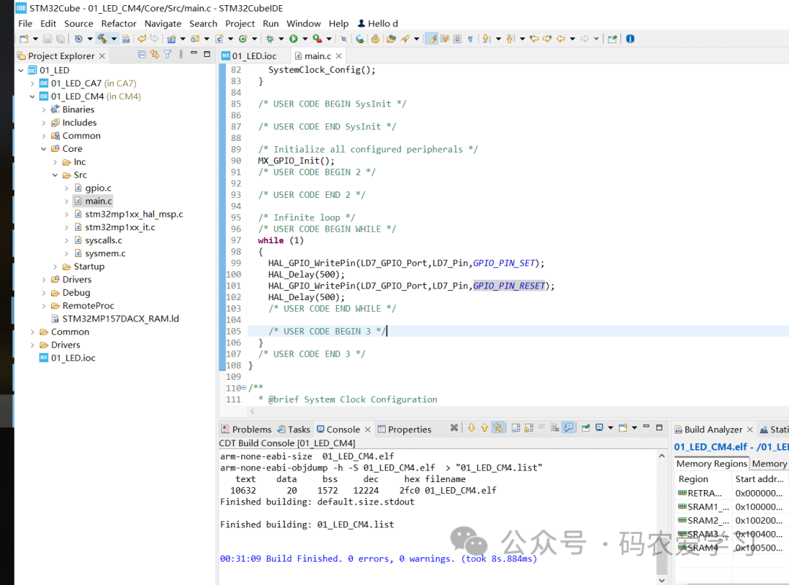Click the SRAM2 row in memory regions

[731, 520]
